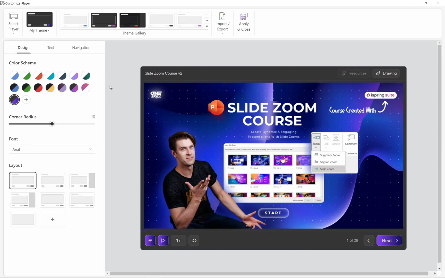
Task: Open the Arial font dropdown
Action: pos(52,149)
